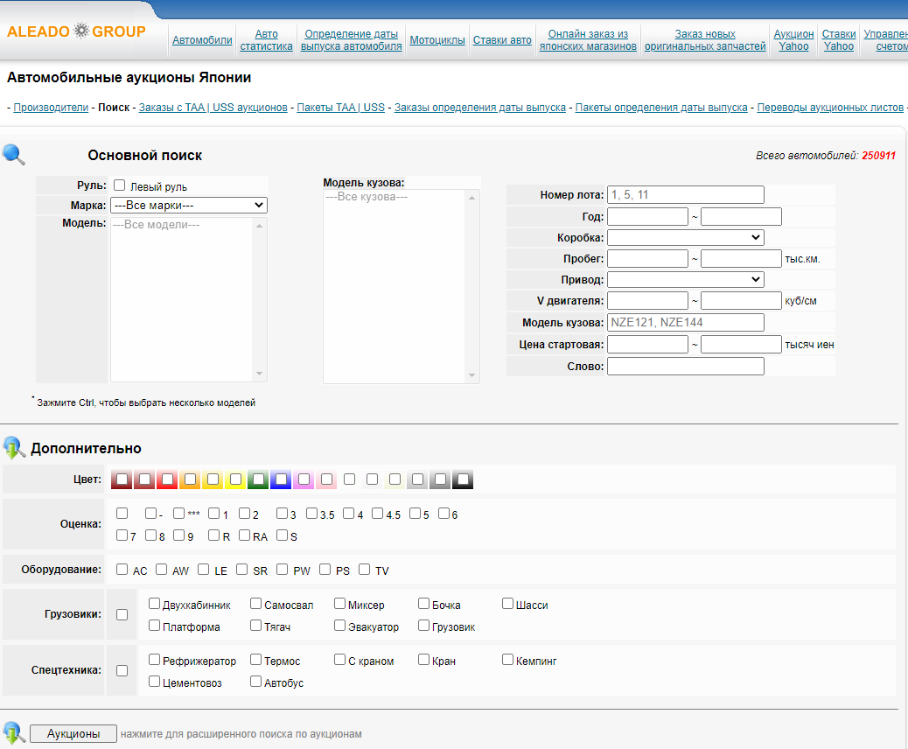Toggle the main Грузовики checkbox

122,614
